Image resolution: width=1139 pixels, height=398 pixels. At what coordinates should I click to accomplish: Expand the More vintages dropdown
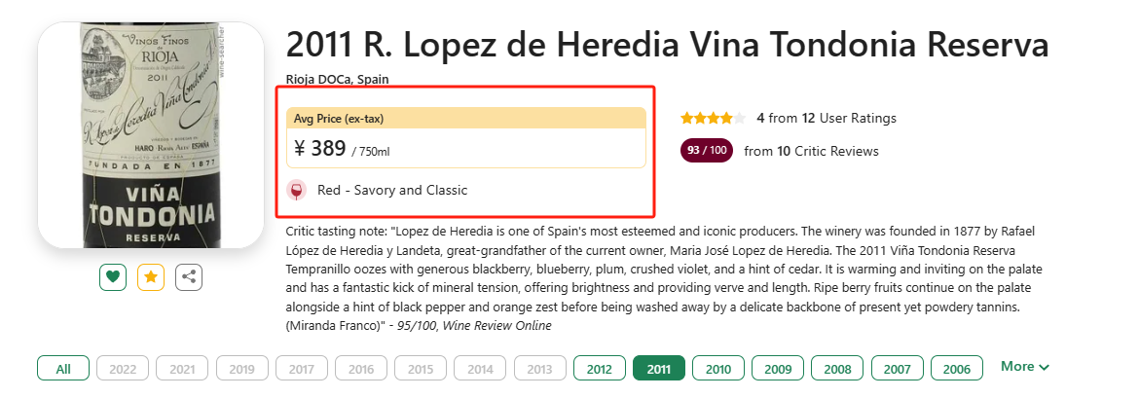pos(1025,367)
